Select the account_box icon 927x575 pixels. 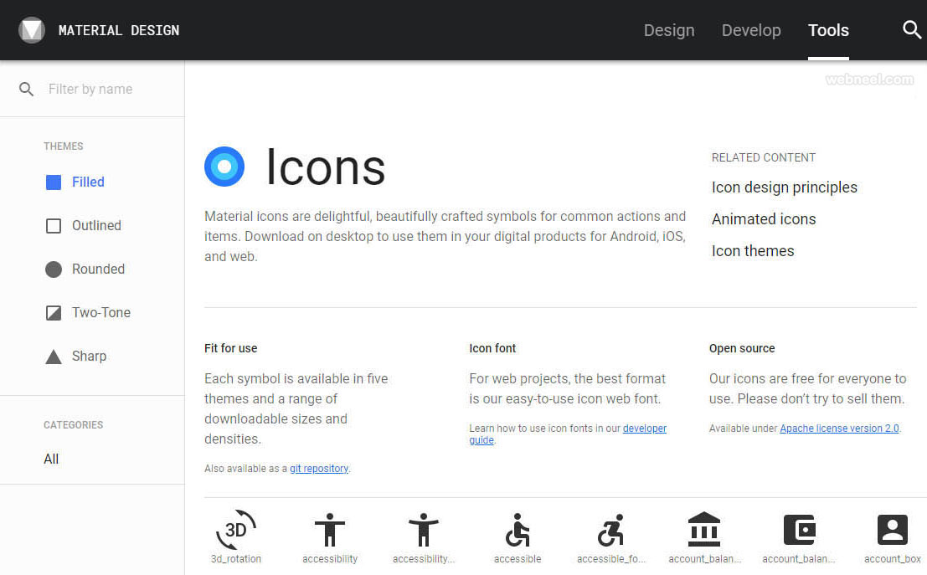pyautogui.click(x=892, y=530)
